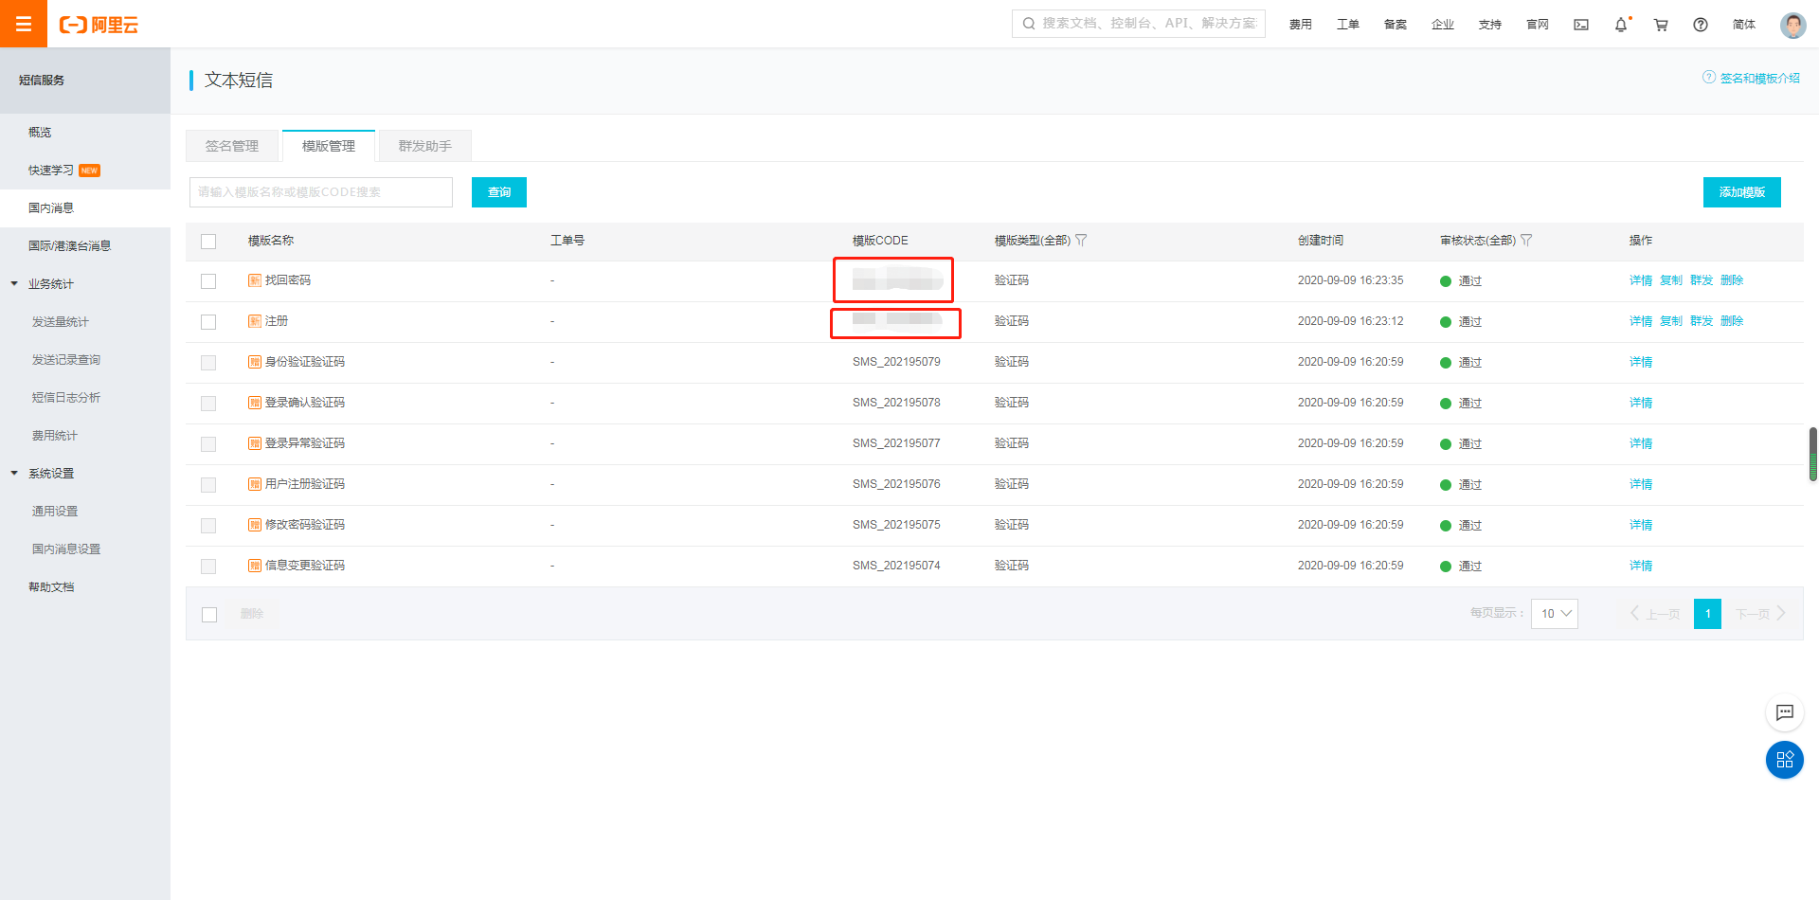Screen dimensions: 1819x900
Task: Check the 找回密码 row checkbox
Action: (208, 281)
